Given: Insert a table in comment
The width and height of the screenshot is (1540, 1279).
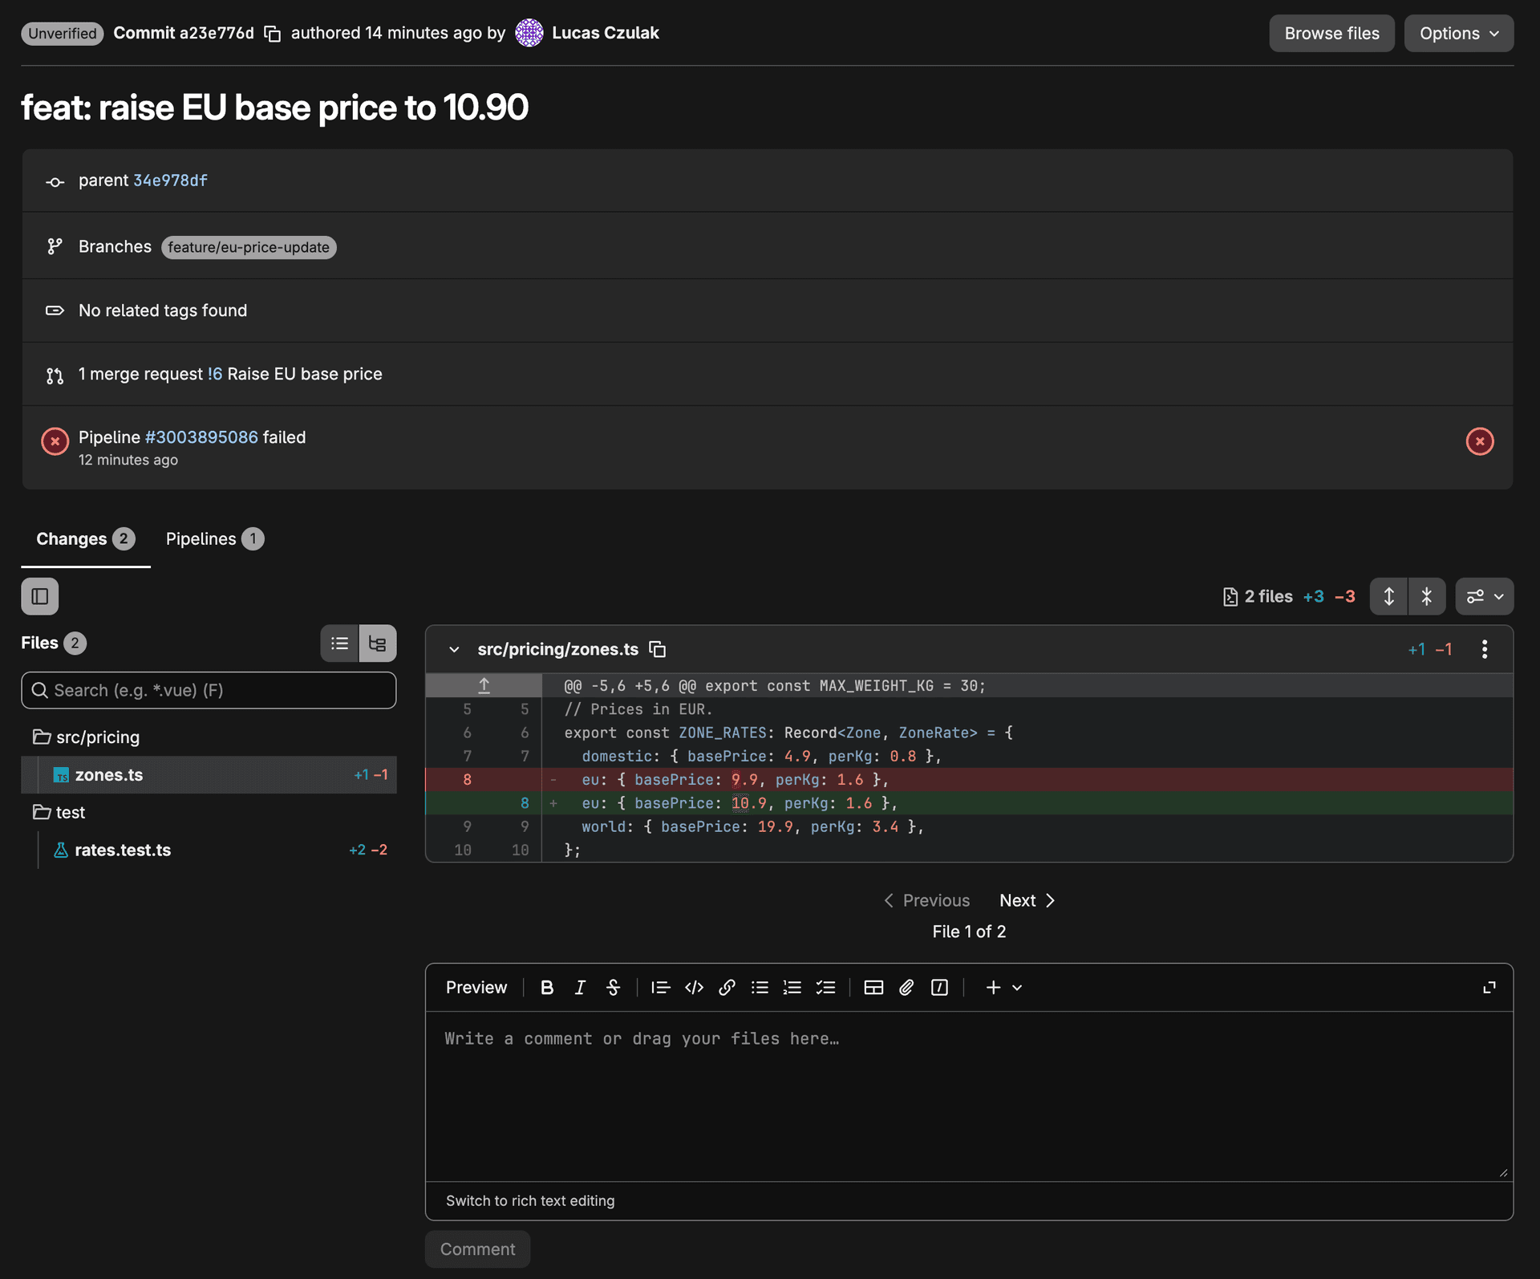Looking at the screenshot, I should [x=873, y=988].
